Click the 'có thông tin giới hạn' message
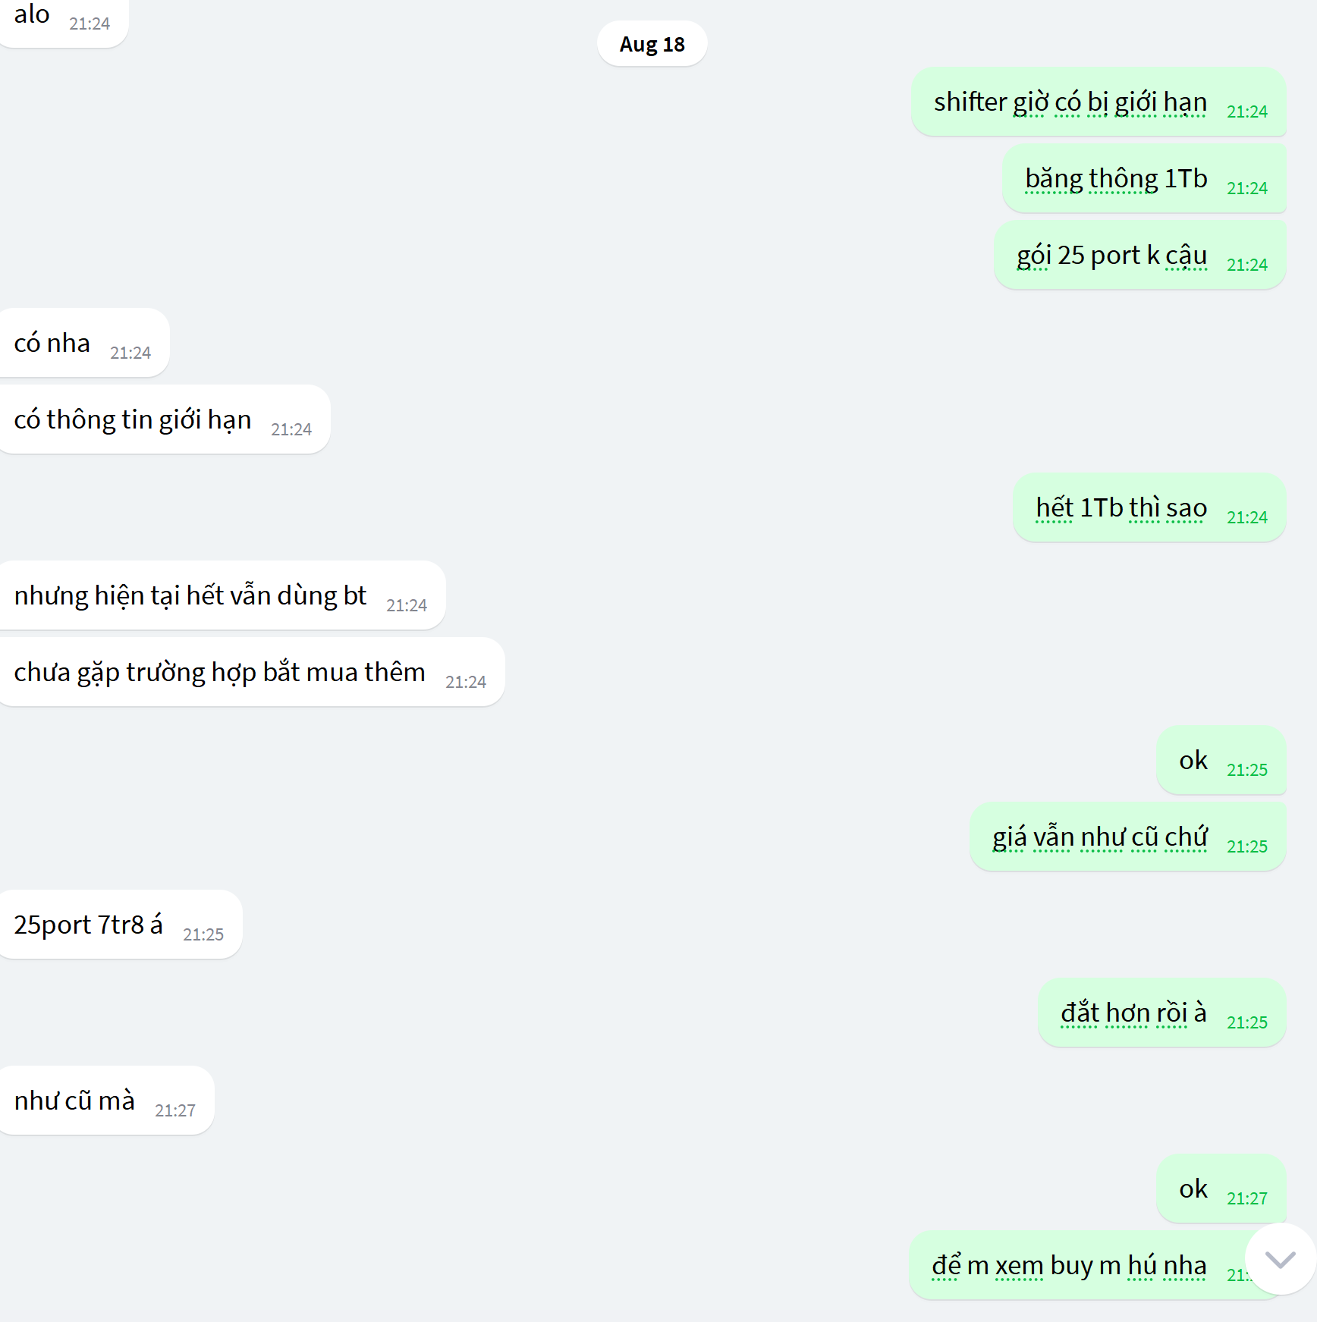The image size is (1317, 1322). 163,419
